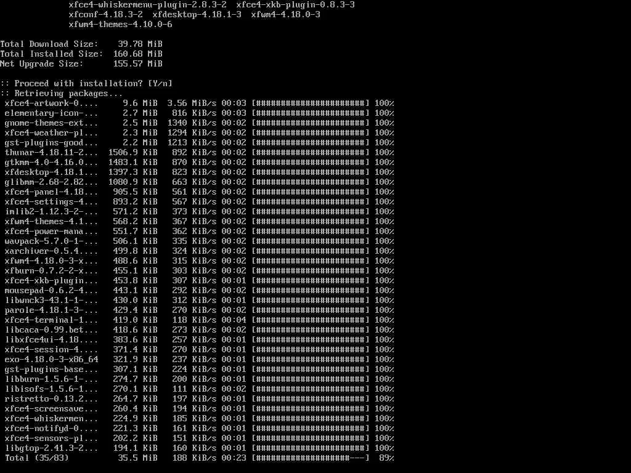Click the xfce4-whiskermenu-plugin-2.8.3-2 package name
Viewport: 631px width, 473px height.
[147, 5]
